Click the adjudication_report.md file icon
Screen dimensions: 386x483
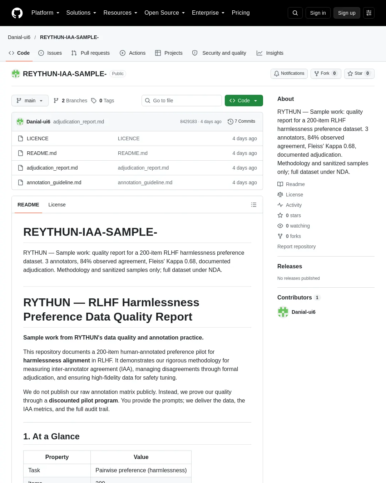coord(21,168)
